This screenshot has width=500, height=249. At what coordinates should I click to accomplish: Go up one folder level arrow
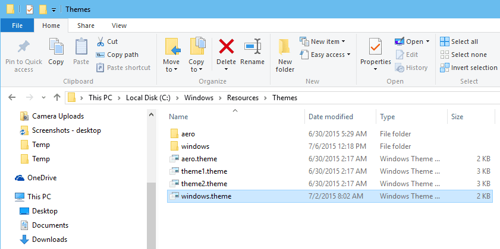tap(57, 97)
